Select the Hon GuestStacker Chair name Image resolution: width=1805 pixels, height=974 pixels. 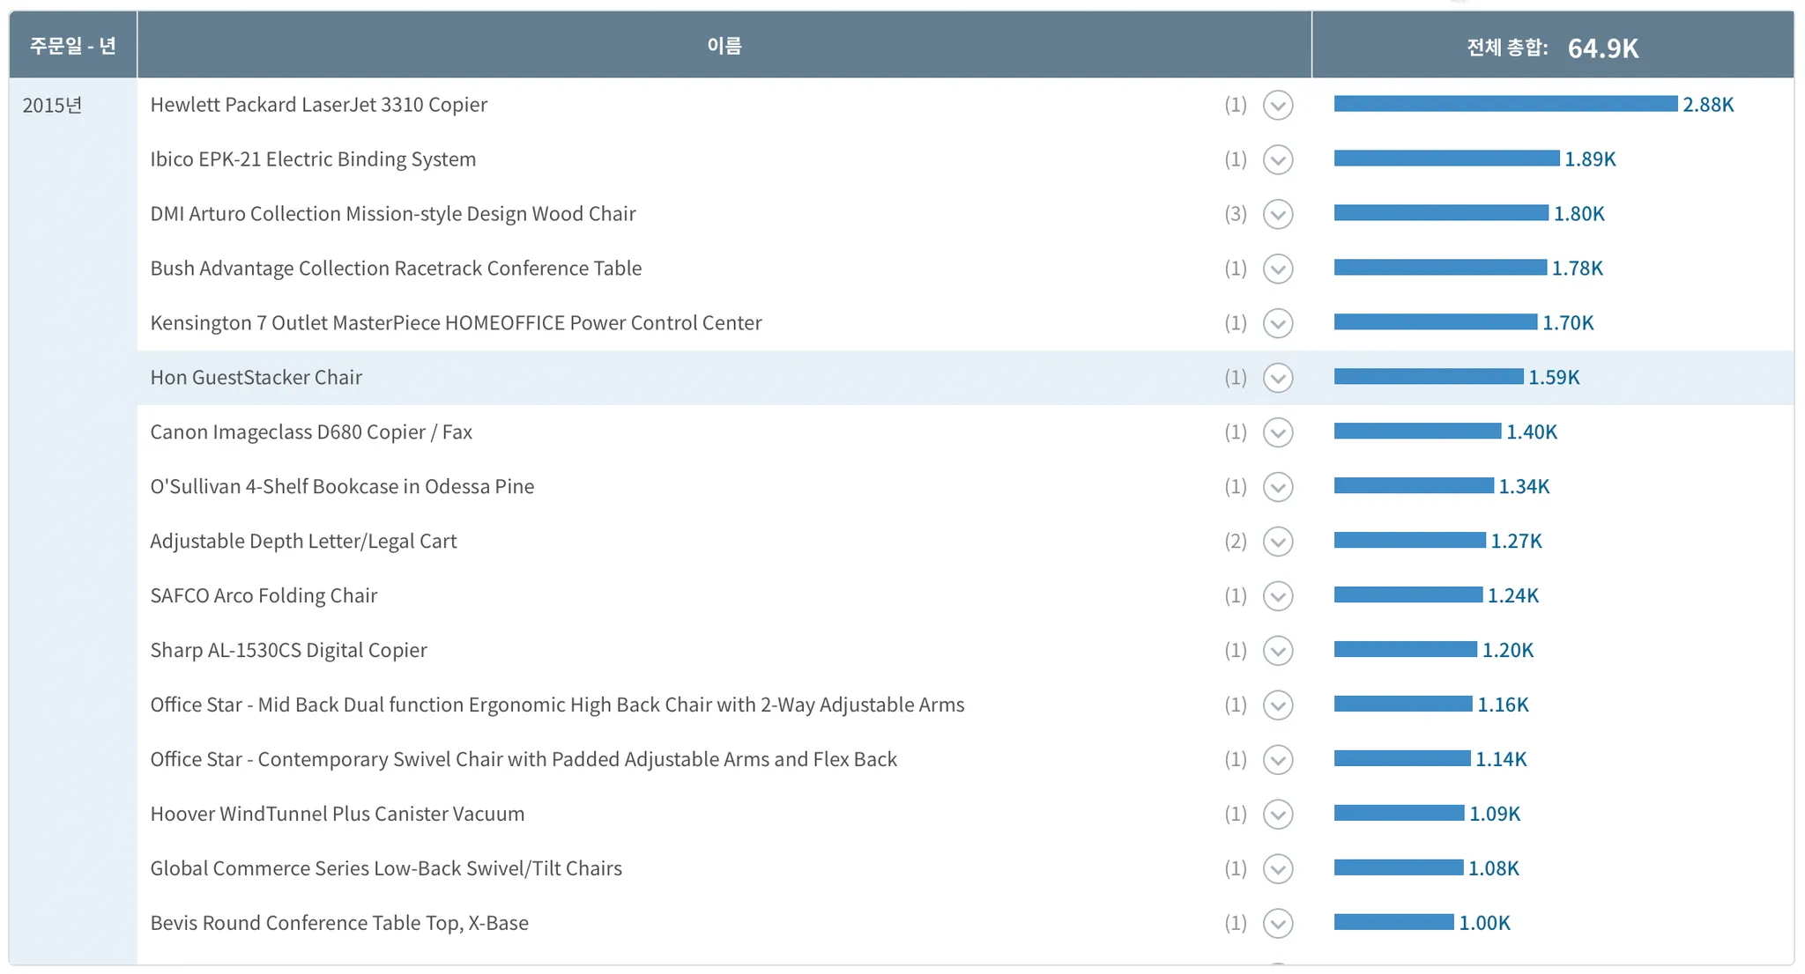tap(256, 377)
